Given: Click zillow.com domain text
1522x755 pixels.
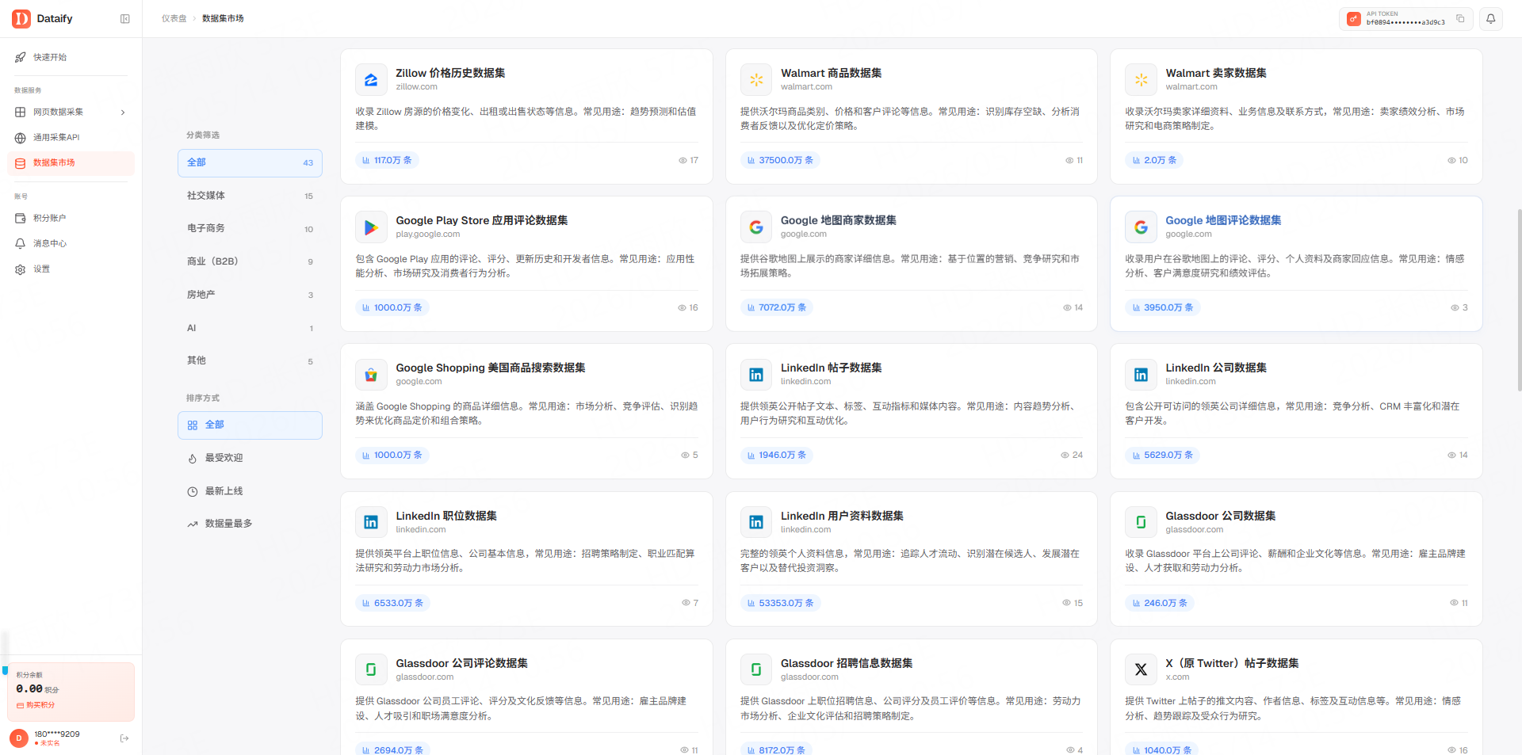Looking at the screenshot, I should 416,87.
